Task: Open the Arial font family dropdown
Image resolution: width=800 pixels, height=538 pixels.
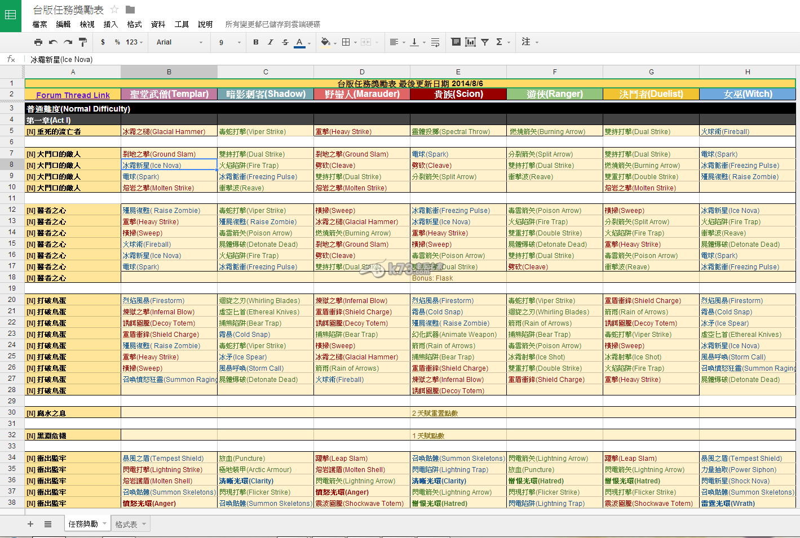Action: (179, 42)
